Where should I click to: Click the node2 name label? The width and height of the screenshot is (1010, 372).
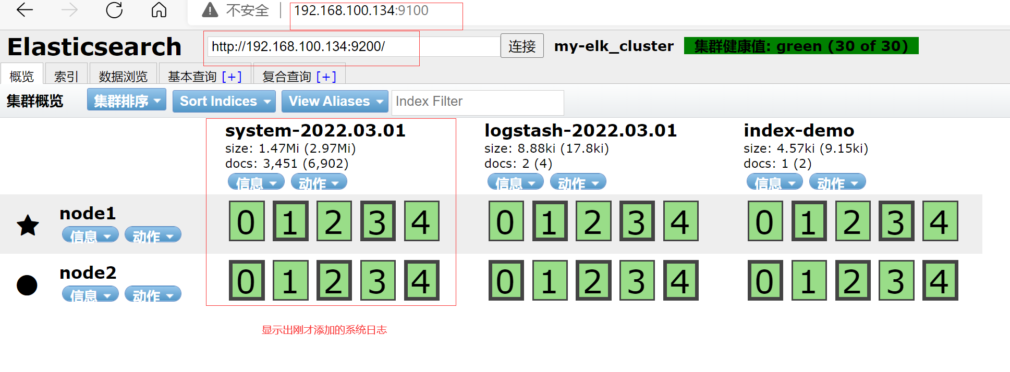pos(88,272)
